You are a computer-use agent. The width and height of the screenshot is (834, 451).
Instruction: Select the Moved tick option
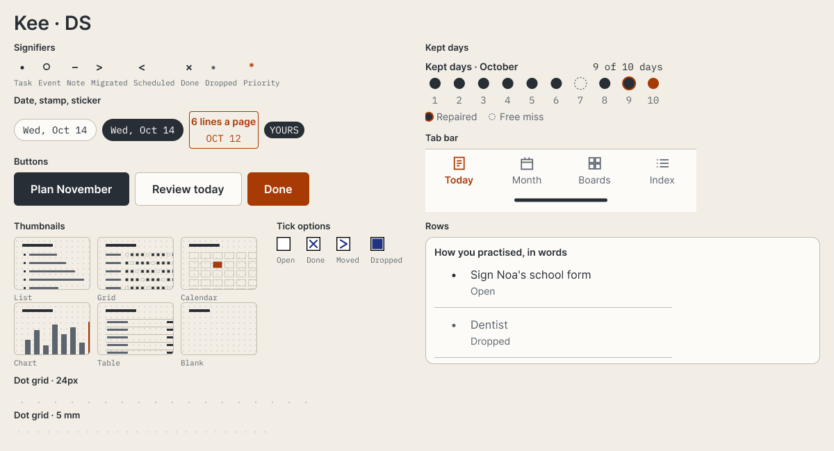click(x=343, y=244)
